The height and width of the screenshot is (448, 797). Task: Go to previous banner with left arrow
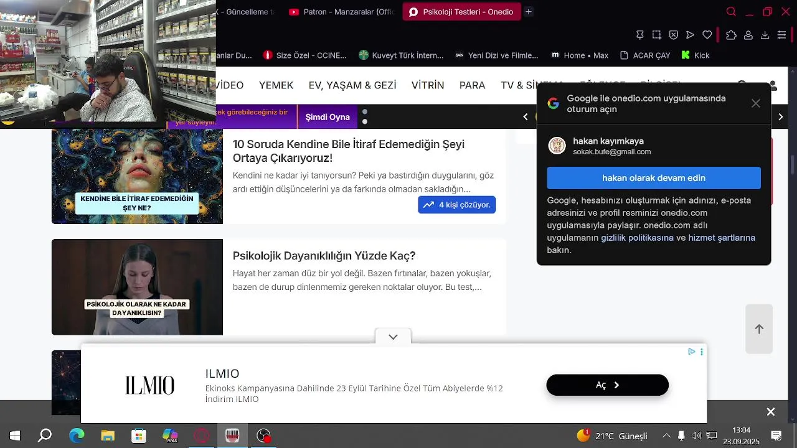(526, 116)
